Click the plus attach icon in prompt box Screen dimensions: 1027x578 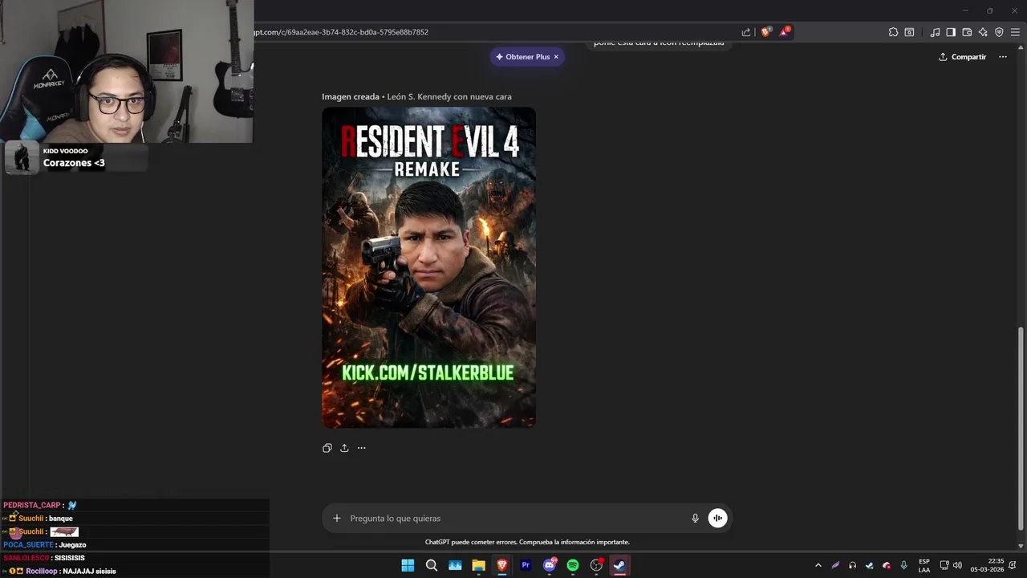pyautogui.click(x=337, y=519)
